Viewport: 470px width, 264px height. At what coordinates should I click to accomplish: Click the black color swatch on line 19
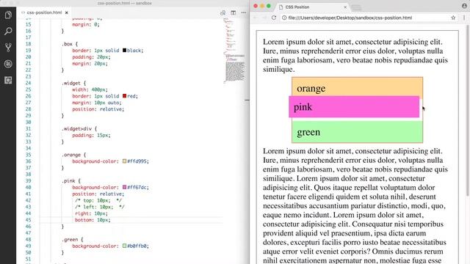[124, 51]
